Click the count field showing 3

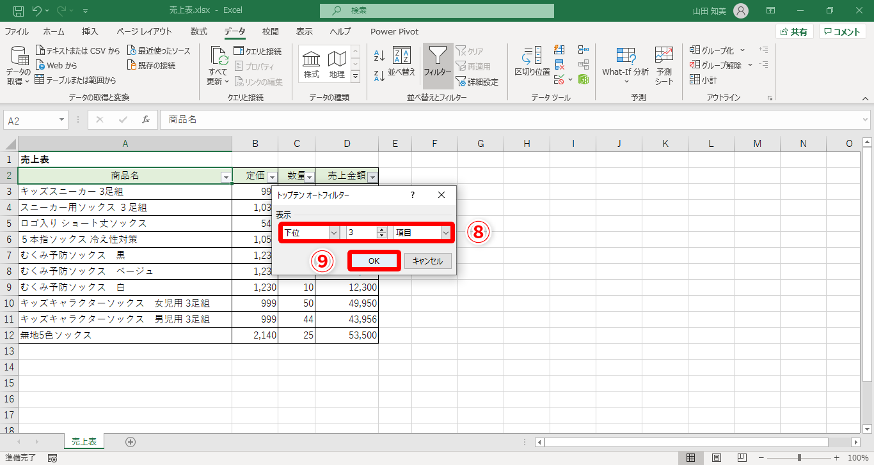362,233
